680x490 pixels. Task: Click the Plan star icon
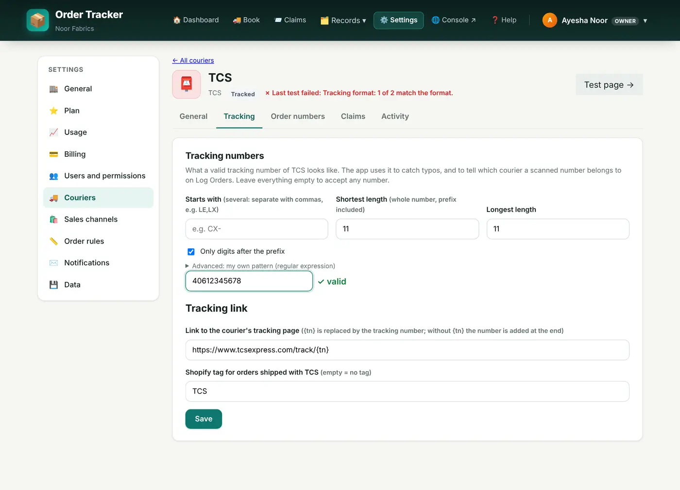(54, 111)
